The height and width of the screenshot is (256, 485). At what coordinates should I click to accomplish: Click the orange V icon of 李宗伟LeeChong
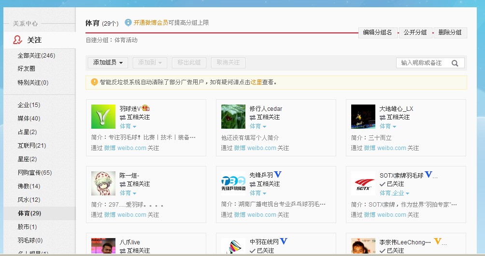[x=437, y=241]
